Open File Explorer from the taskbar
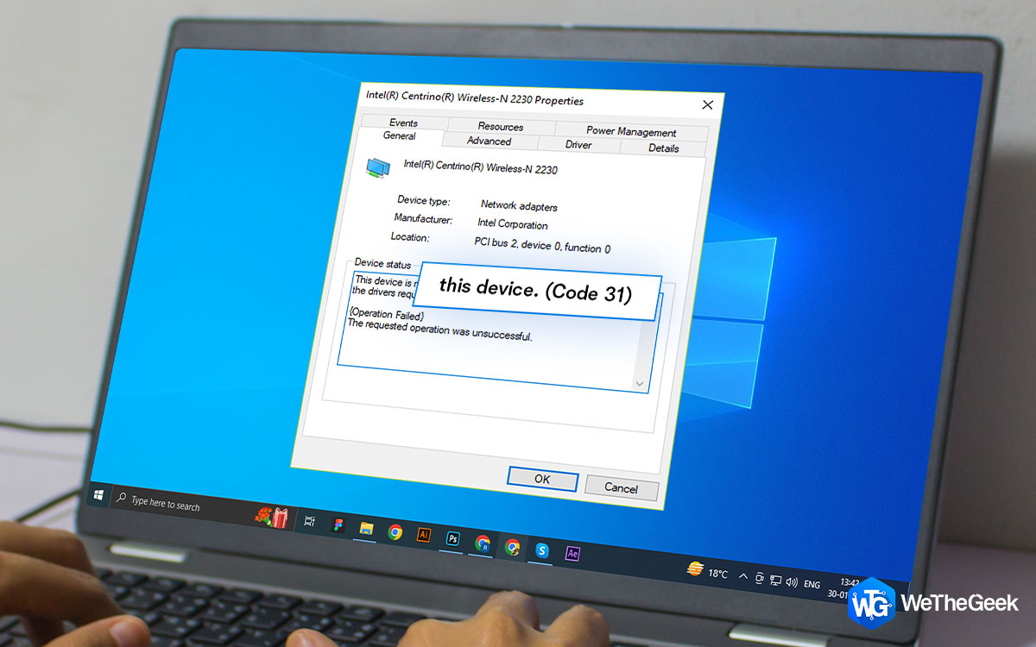The height and width of the screenshot is (647, 1036). coord(366,528)
